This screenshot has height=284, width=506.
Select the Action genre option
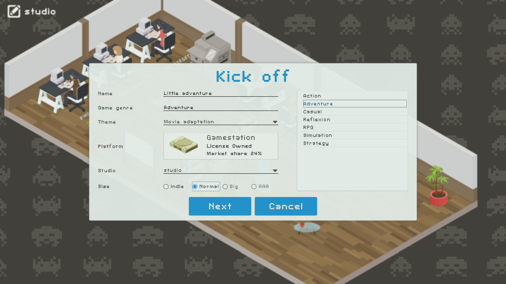click(x=353, y=95)
